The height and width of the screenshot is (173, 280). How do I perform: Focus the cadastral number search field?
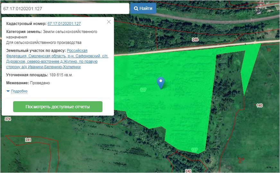tap(65, 9)
